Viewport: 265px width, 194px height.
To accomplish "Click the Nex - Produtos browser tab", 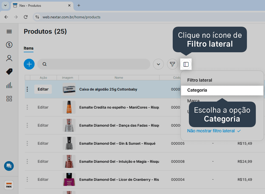I will click(42, 6).
